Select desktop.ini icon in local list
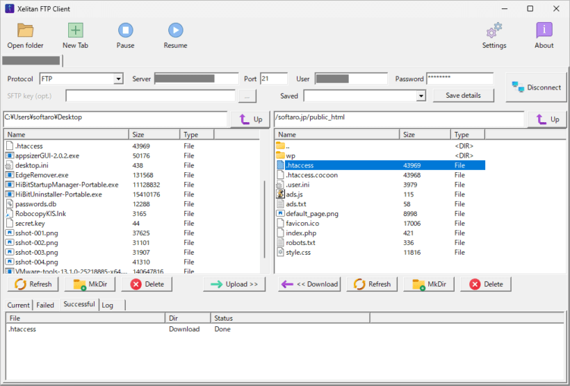This screenshot has height=386, width=570. [10, 165]
